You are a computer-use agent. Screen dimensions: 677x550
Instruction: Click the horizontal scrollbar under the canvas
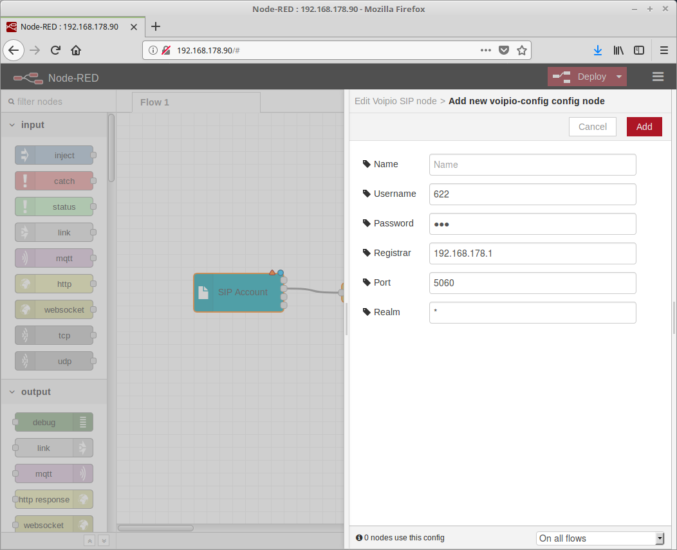156,528
